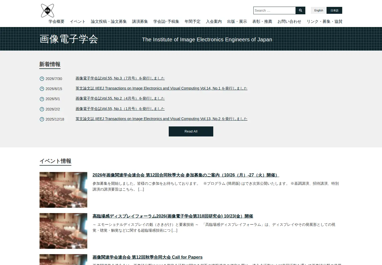
Task: Open 第12回合同秋季大会 参加募集 event link
Action: click(186, 175)
